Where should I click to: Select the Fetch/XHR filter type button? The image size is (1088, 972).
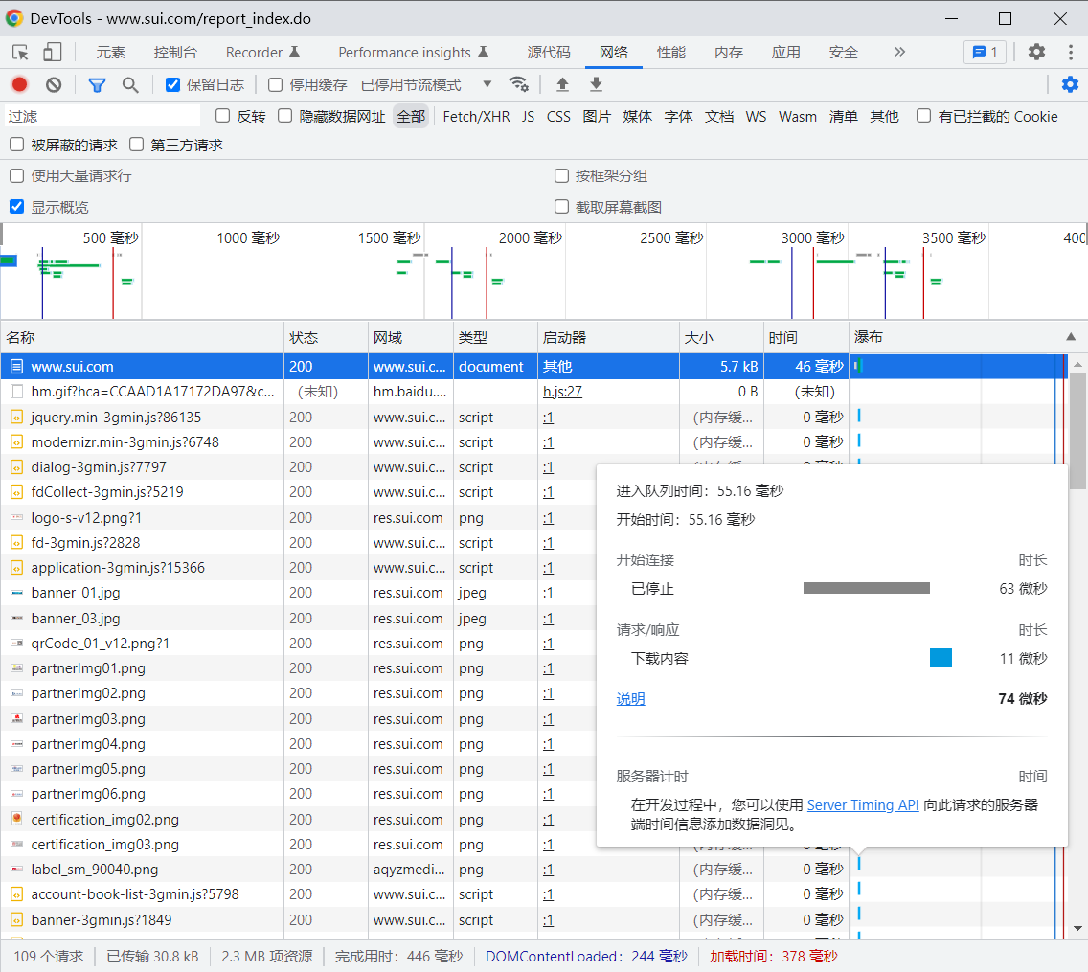click(x=476, y=117)
